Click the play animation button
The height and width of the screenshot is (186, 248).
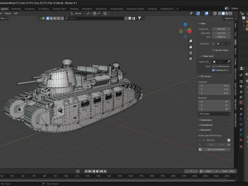(x=97, y=171)
